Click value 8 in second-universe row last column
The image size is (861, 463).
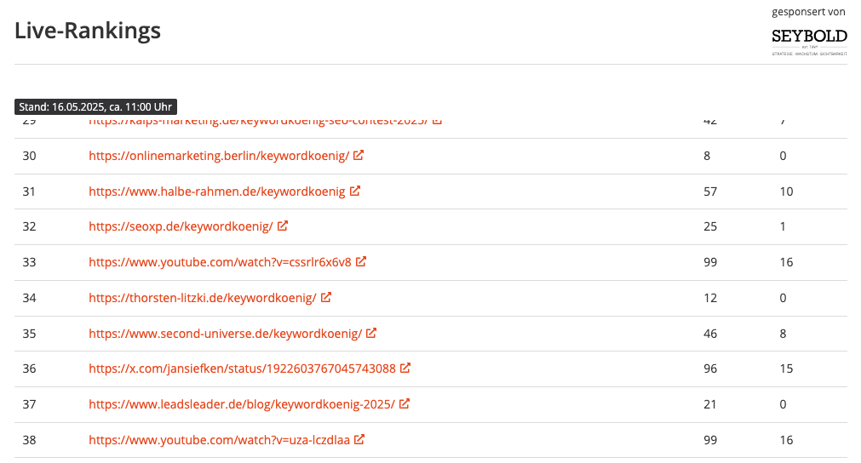coord(783,334)
